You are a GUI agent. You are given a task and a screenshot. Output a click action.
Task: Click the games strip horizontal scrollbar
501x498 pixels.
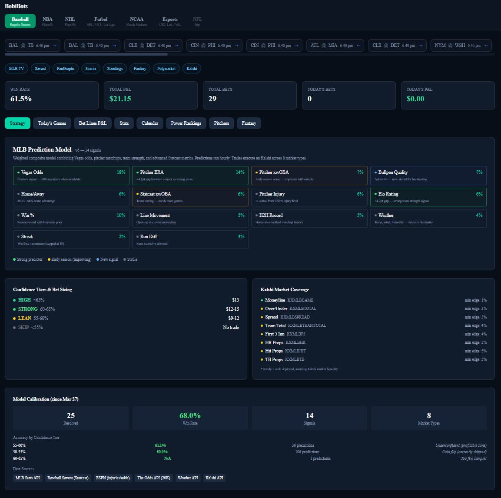click(86, 54)
